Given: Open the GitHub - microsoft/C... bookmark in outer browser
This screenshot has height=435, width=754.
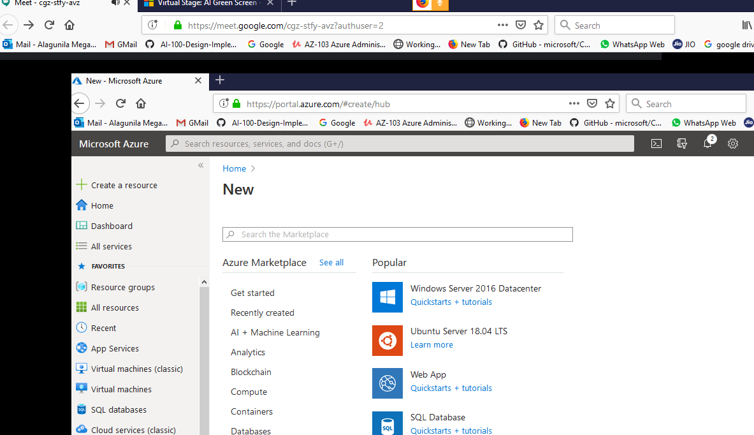Looking at the screenshot, I should (544, 44).
